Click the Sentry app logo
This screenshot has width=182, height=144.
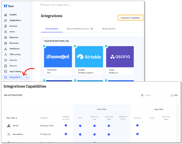tap(9, 126)
